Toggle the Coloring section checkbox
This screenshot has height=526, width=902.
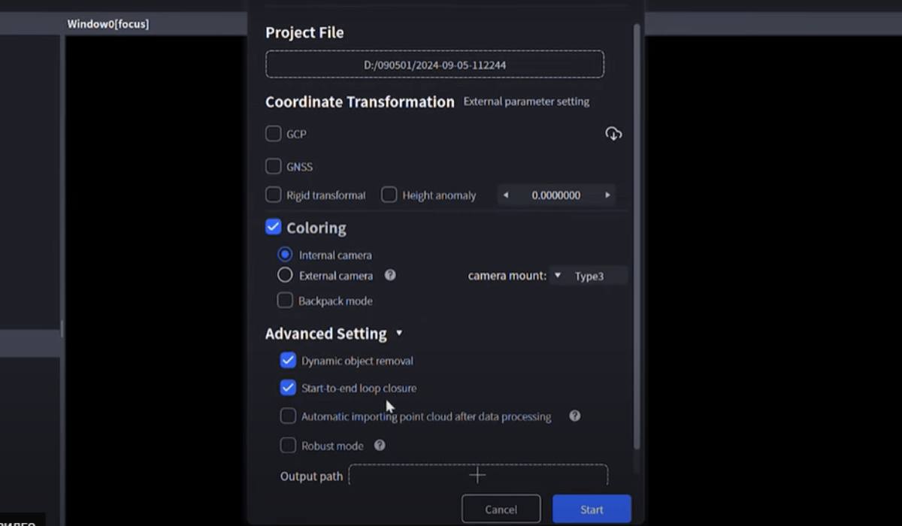pyautogui.click(x=274, y=227)
